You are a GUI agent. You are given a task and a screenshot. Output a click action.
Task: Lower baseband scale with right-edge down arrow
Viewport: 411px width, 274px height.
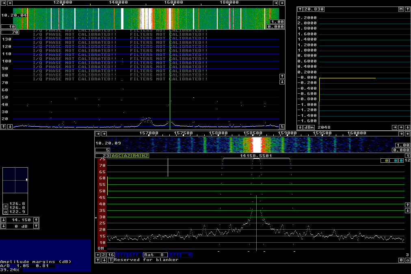pyautogui.click(x=408, y=211)
